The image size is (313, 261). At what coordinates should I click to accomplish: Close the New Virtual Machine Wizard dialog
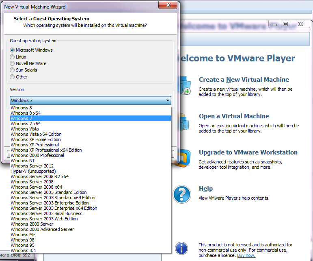click(x=168, y=5)
